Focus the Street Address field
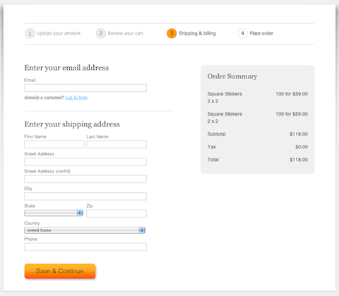Image resolution: width=339 pixels, height=296 pixels. [x=85, y=162]
